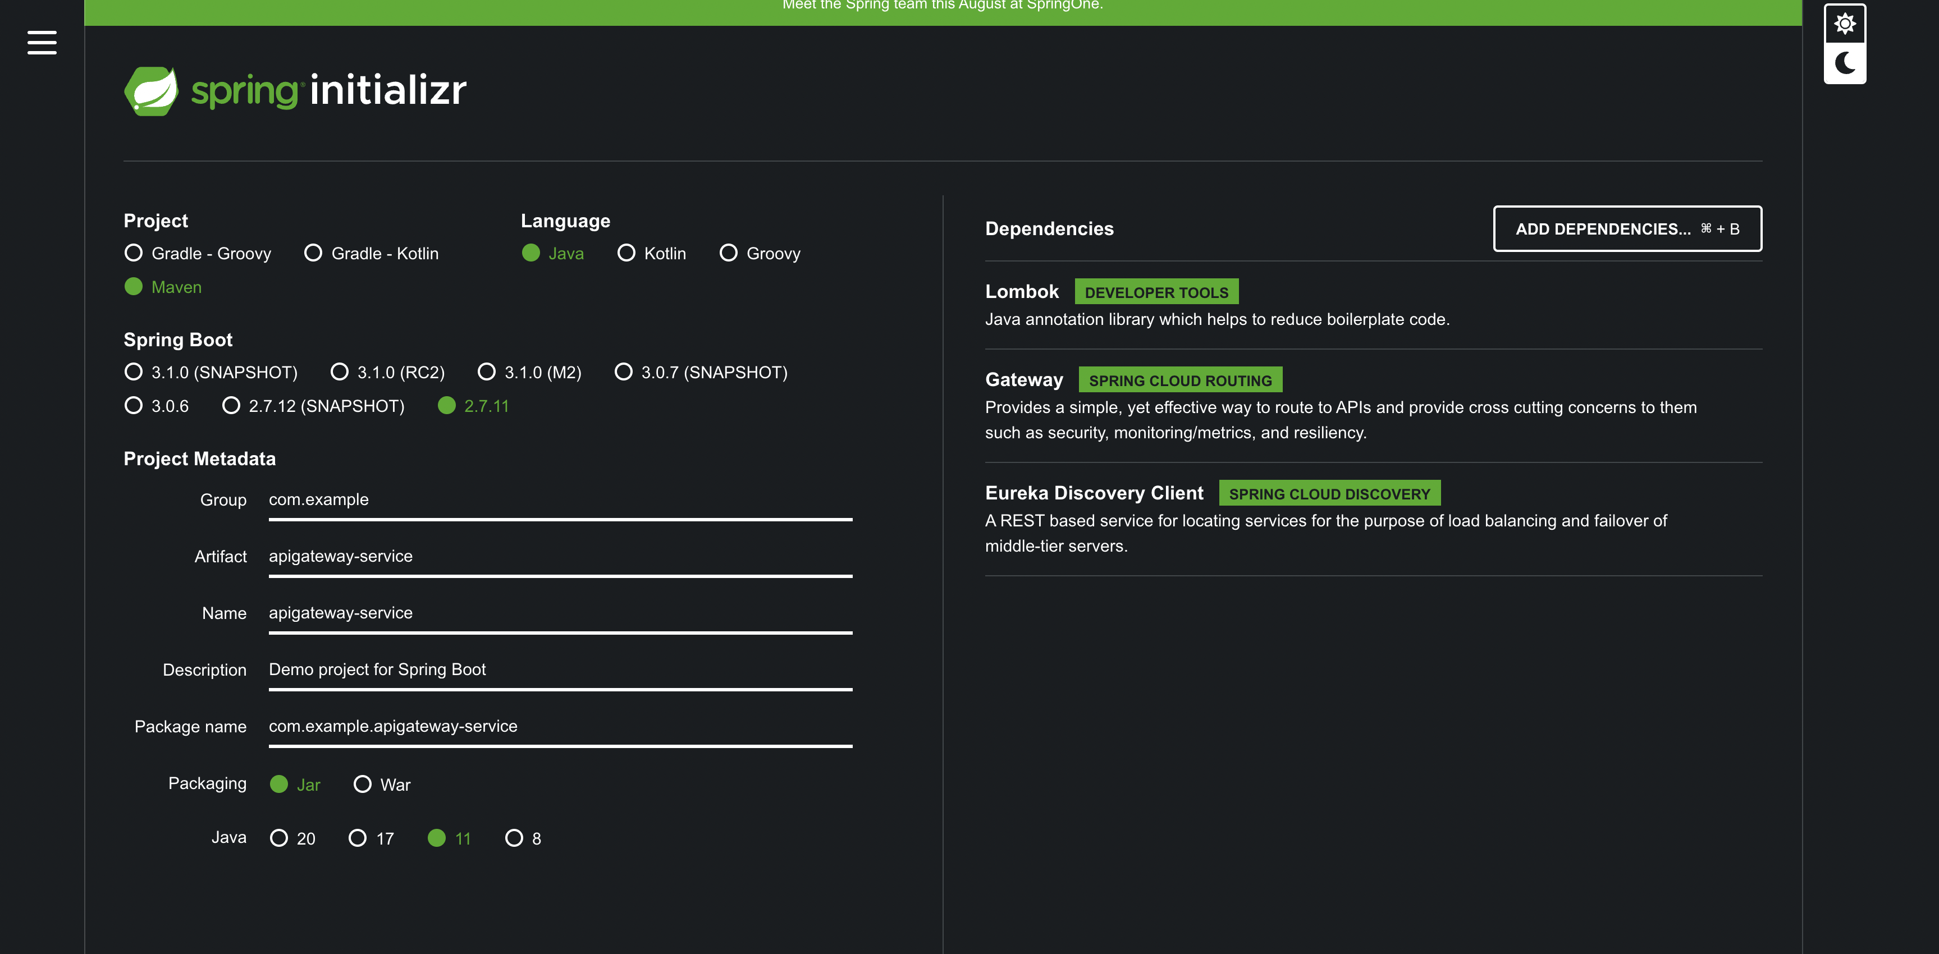This screenshot has height=954, width=1939.
Task: Set Java version to 8
Action: (x=523, y=838)
